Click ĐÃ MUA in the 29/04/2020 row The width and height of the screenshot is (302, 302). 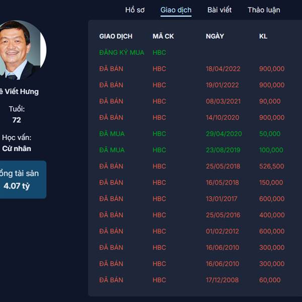coord(112,134)
